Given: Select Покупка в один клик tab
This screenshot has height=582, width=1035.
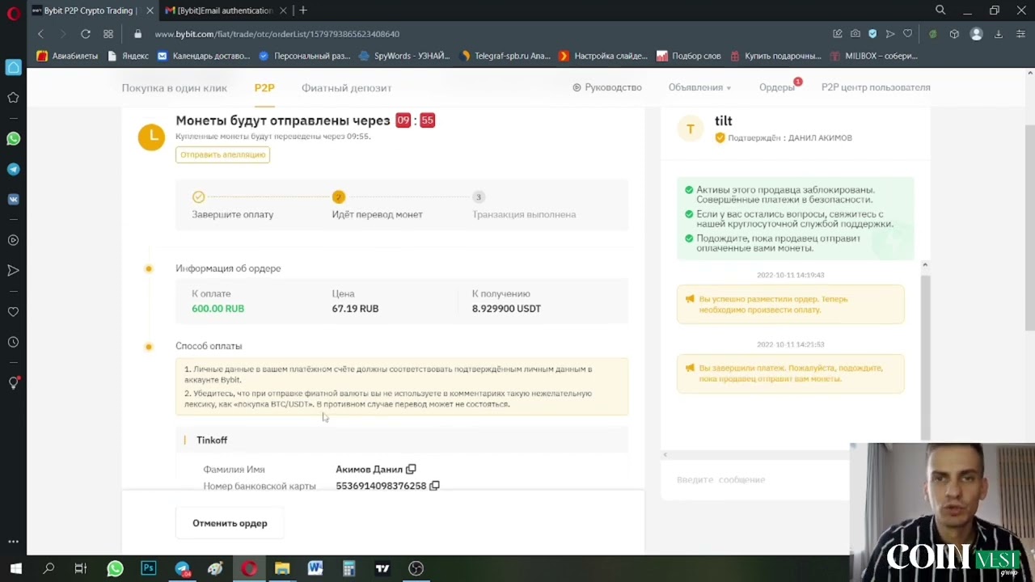Looking at the screenshot, I should 174,87.
